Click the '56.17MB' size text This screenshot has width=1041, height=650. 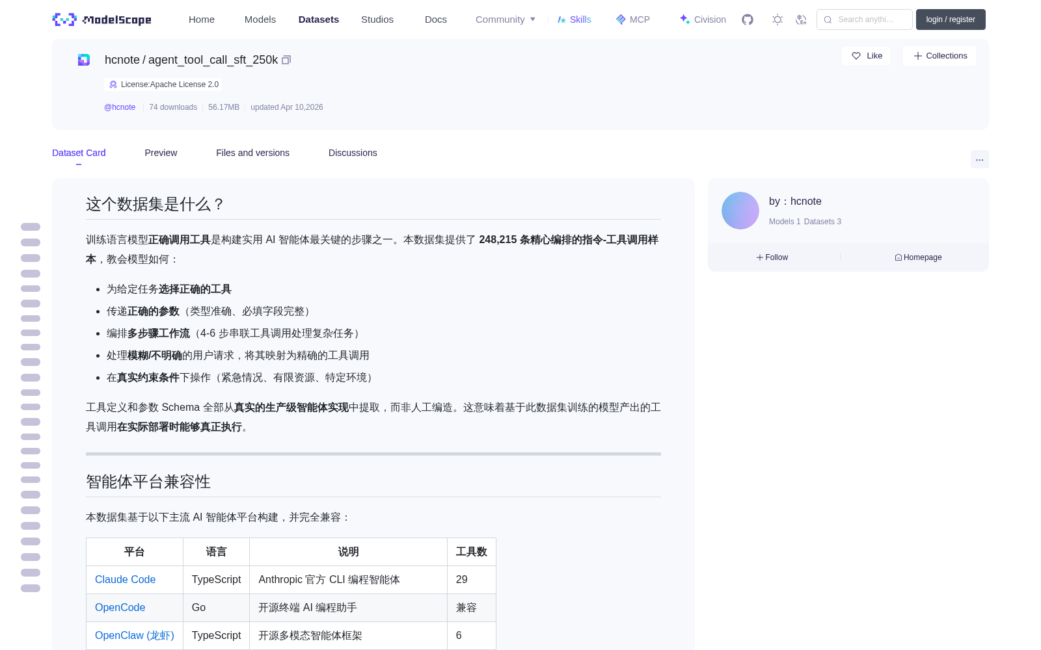point(224,107)
